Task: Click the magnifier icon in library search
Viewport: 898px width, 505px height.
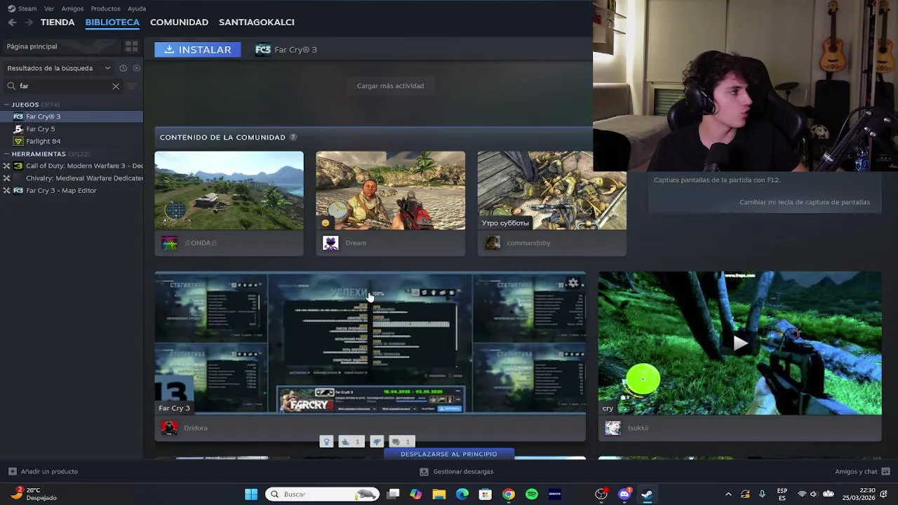Action: (11, 86)
